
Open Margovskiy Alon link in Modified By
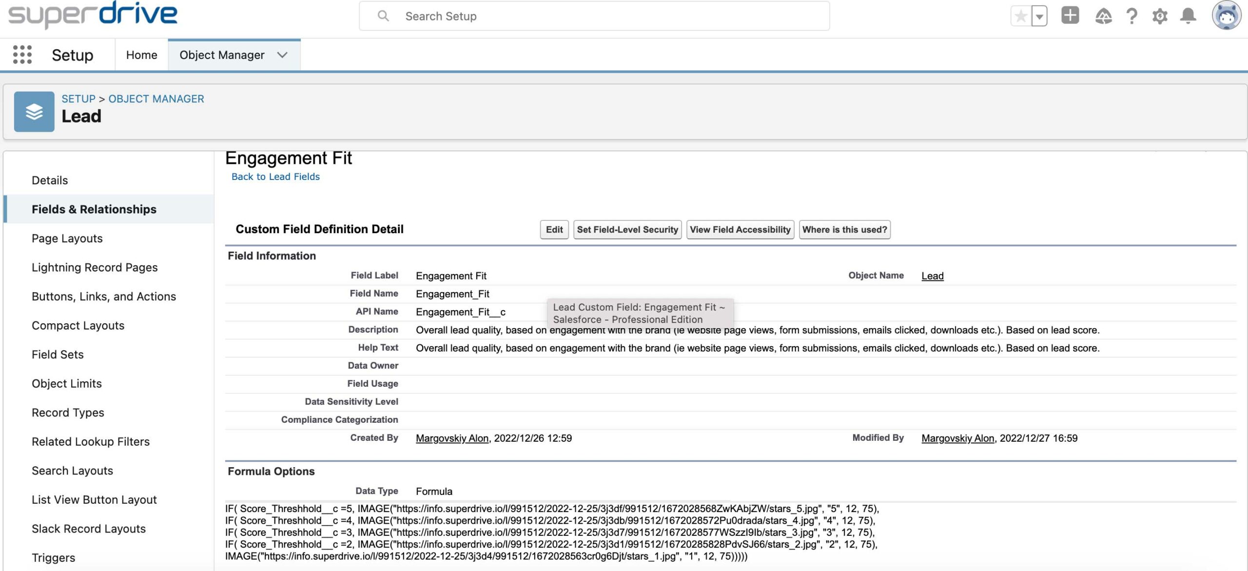[x=957, y=438]
